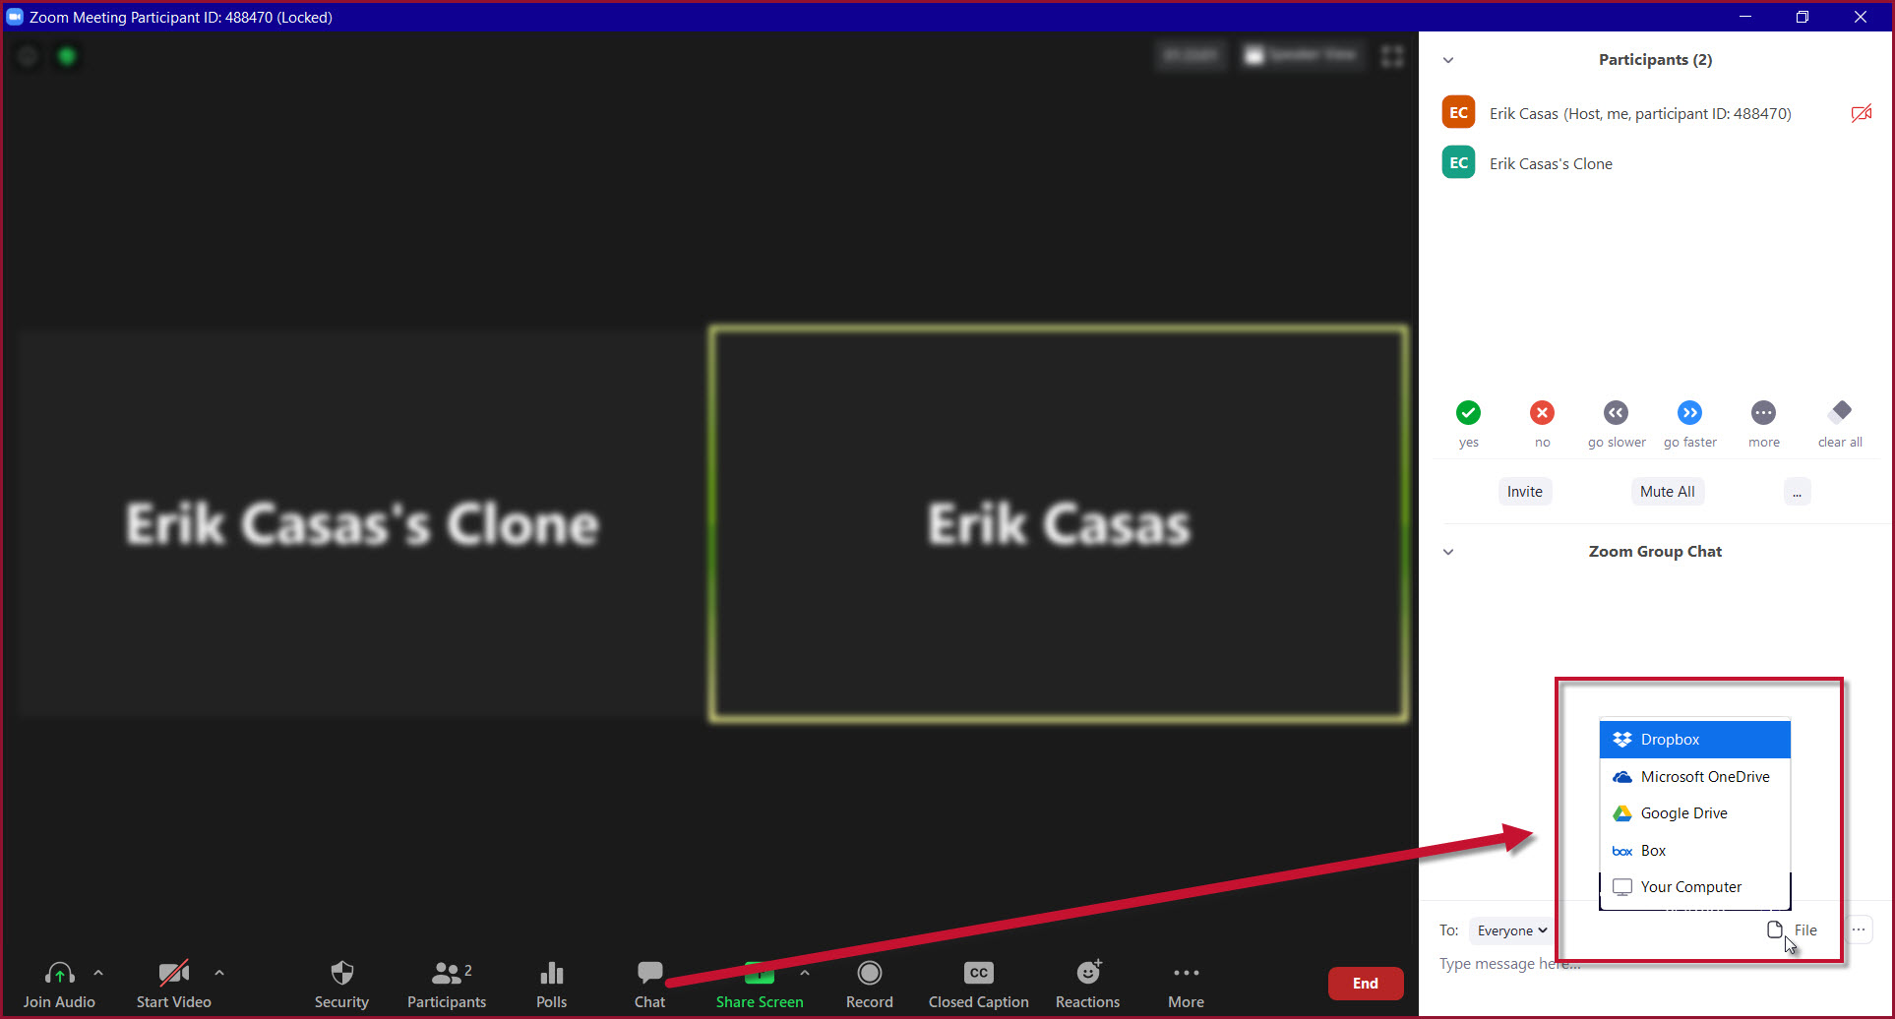Toggle full screen view icon
The image size is (1895, 1019).
(1392, 56)
